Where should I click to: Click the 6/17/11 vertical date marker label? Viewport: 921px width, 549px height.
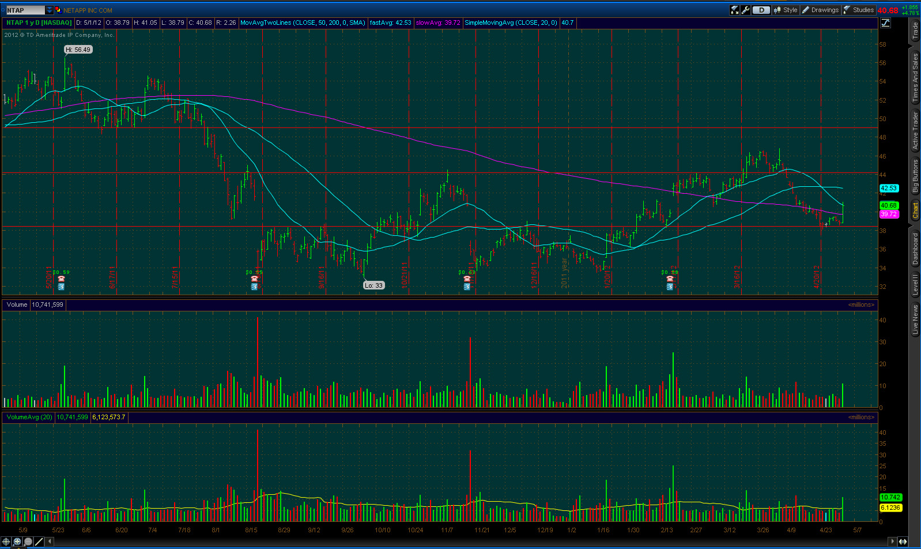(x=113, y=277)
